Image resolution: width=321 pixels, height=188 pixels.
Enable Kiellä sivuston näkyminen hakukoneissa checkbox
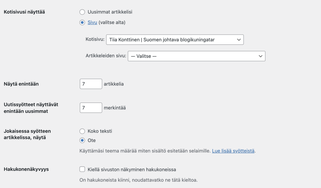coord(82,169)
